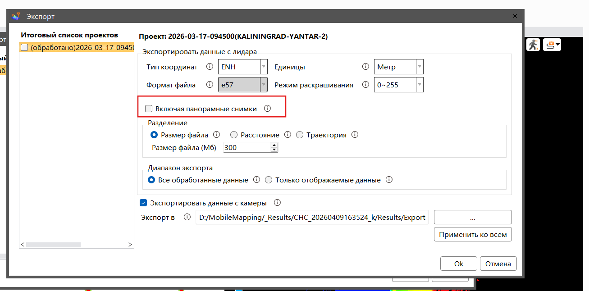Choose Все обработанные данные export range

[x=151, y=180]
